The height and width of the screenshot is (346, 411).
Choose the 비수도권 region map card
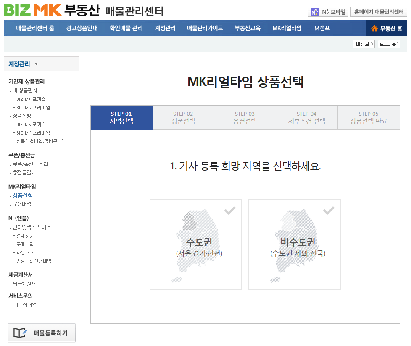[x=295, y=244]
